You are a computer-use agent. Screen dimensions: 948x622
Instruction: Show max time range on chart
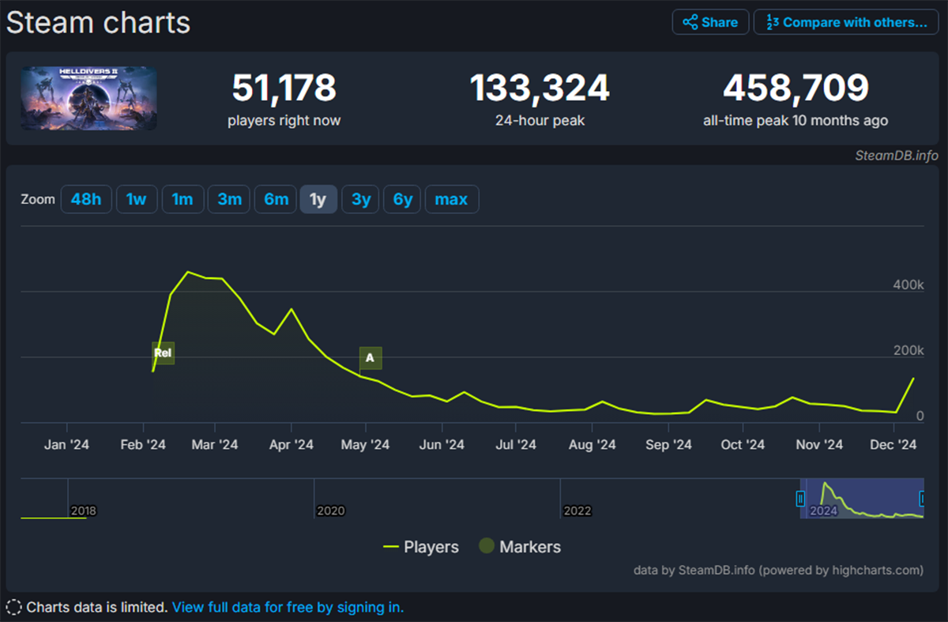point(451,200)
